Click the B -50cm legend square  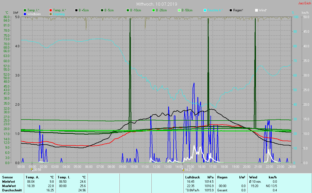point(179,10)
